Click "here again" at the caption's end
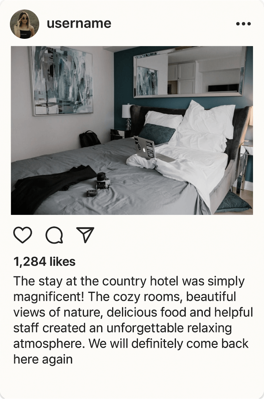264x399 pixels. click(x=43, y=359)
